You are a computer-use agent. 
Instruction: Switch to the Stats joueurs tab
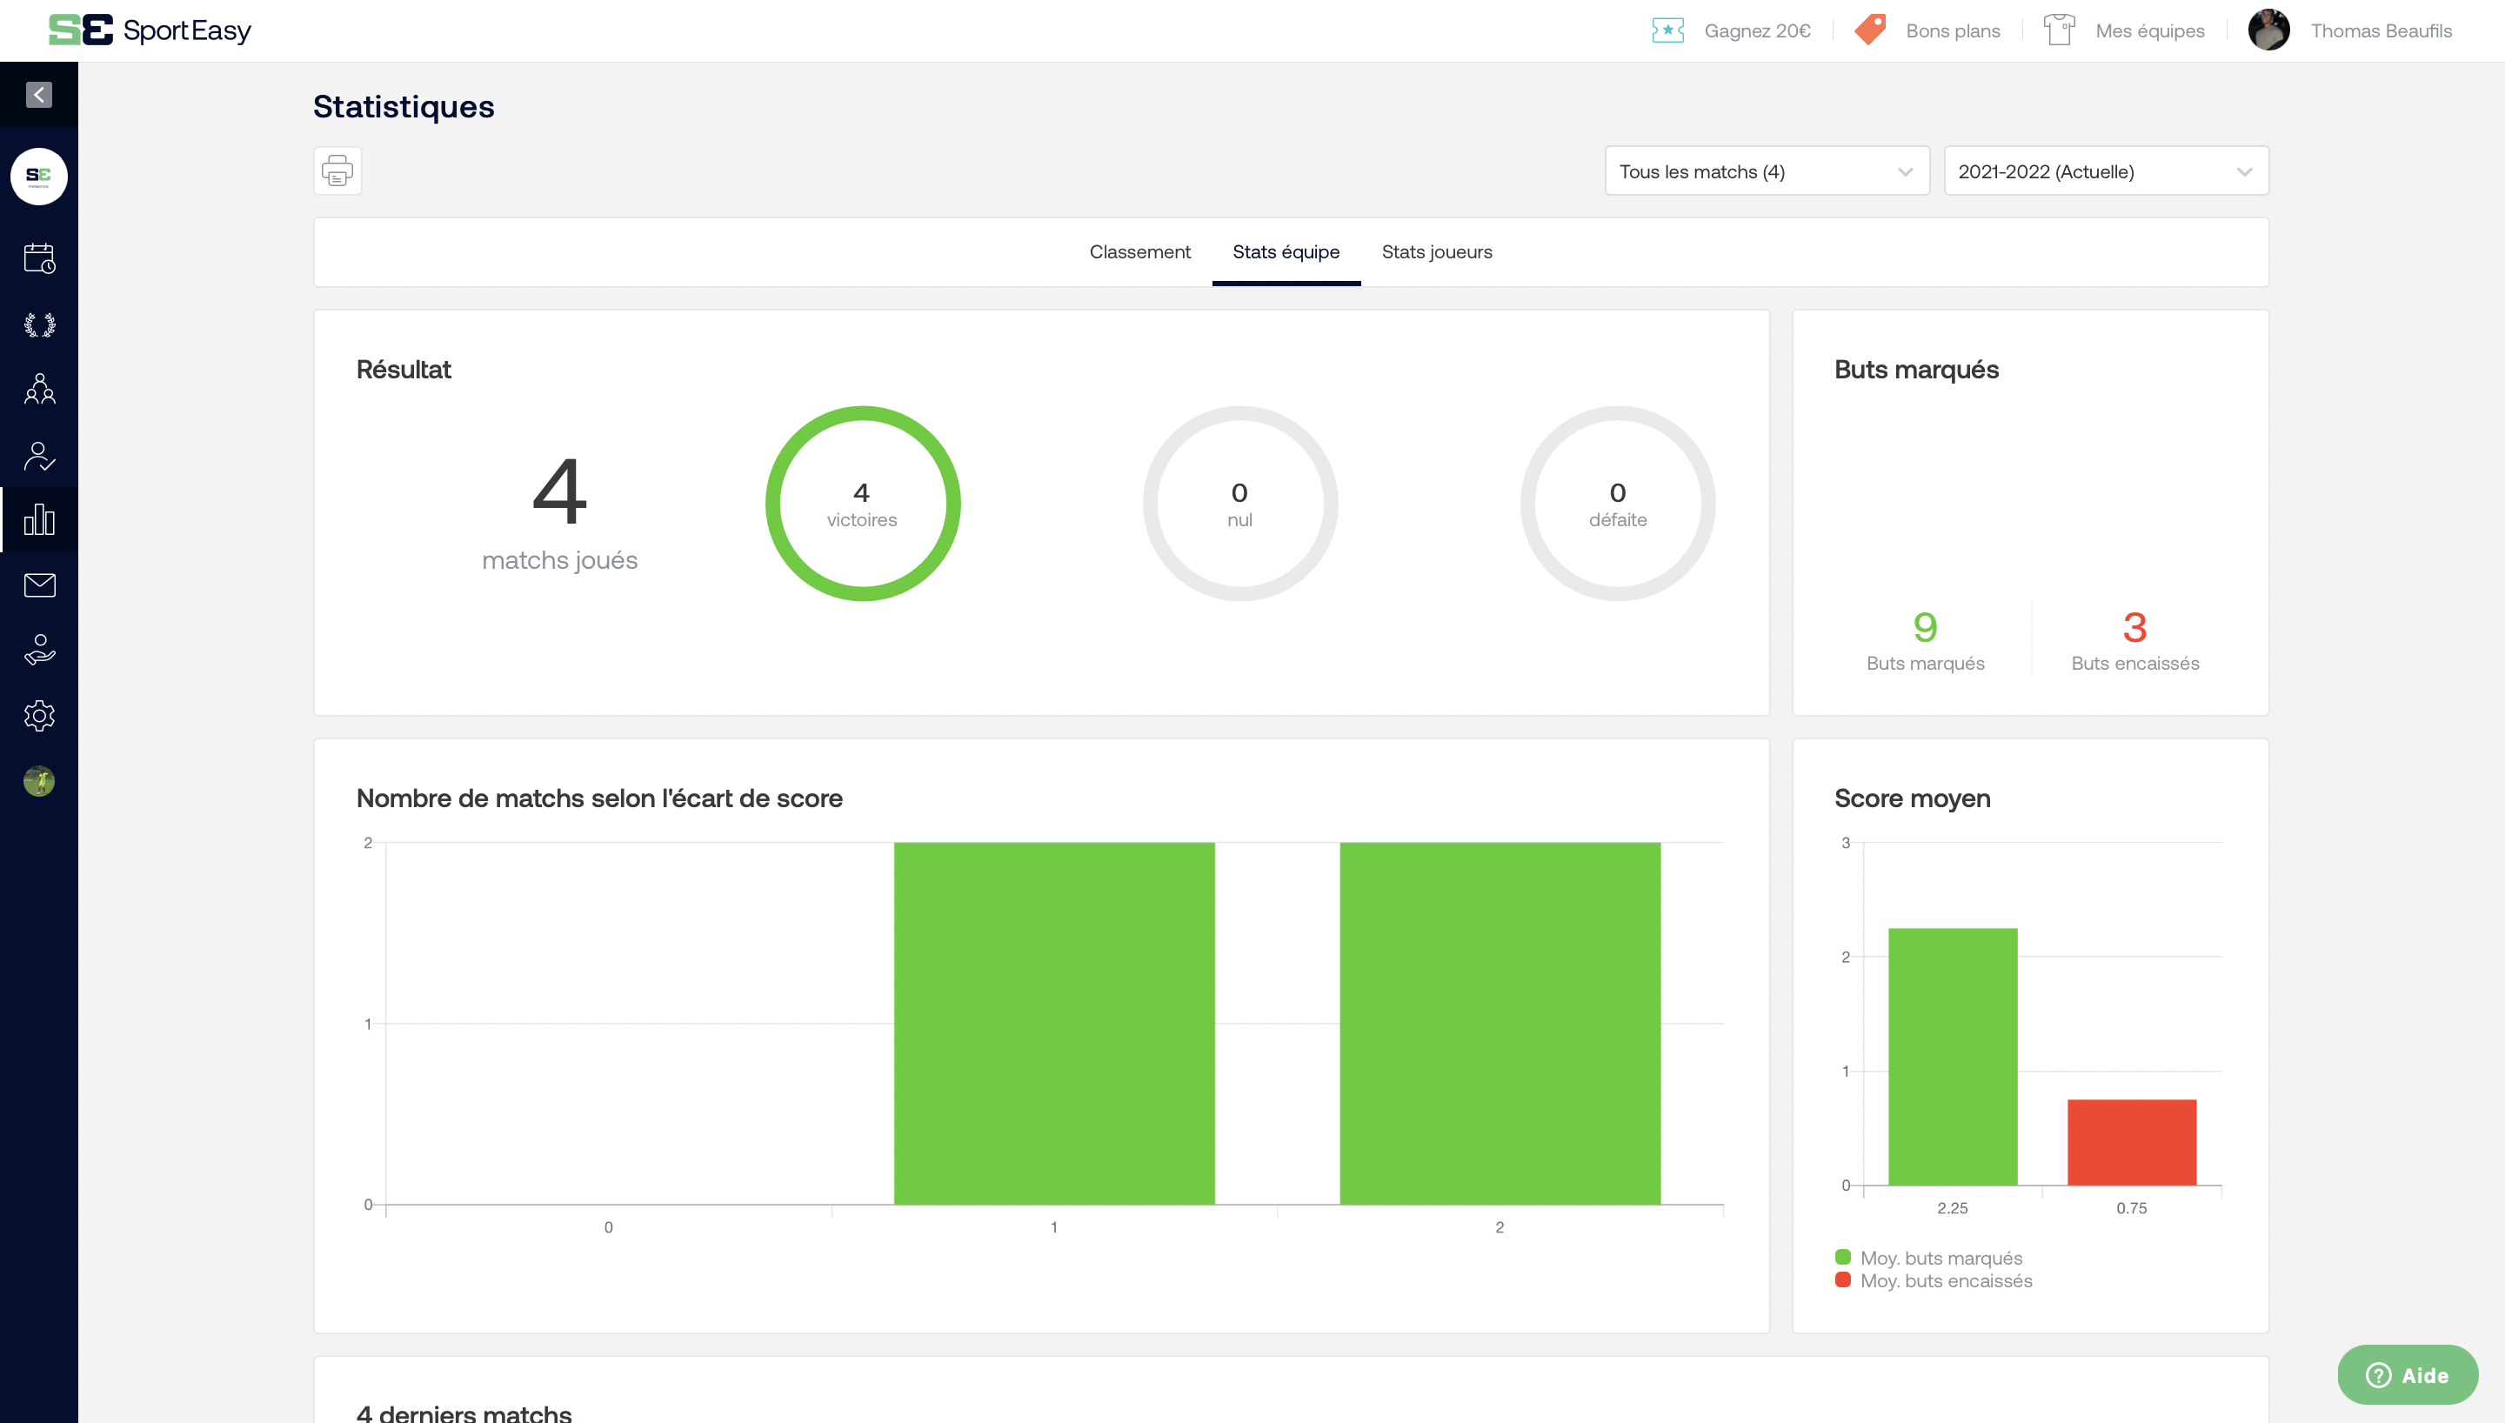click(1436, 252)
